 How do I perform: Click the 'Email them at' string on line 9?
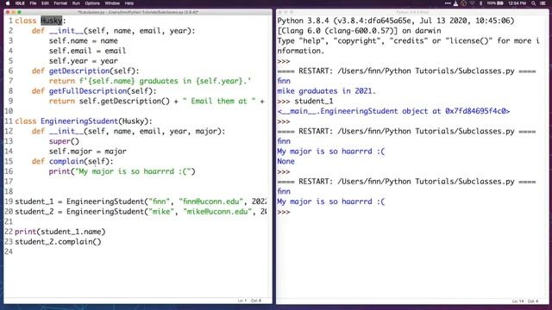click(x=219, y=102)
